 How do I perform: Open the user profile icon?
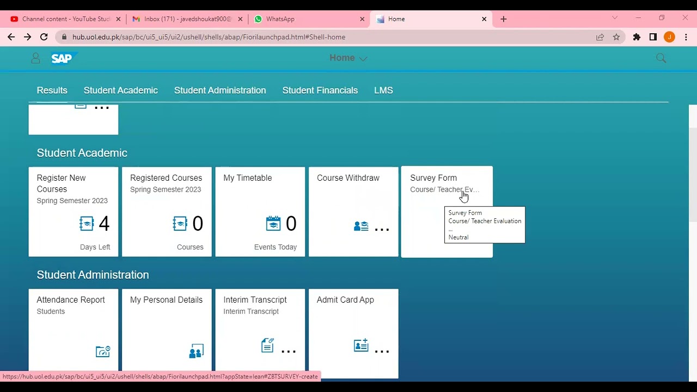(35, 58)
